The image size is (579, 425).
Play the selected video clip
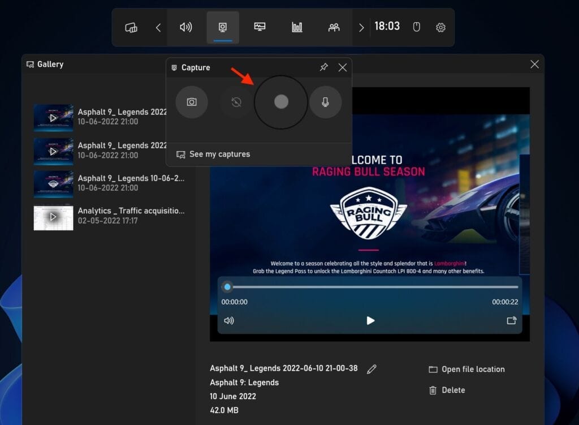370,320
